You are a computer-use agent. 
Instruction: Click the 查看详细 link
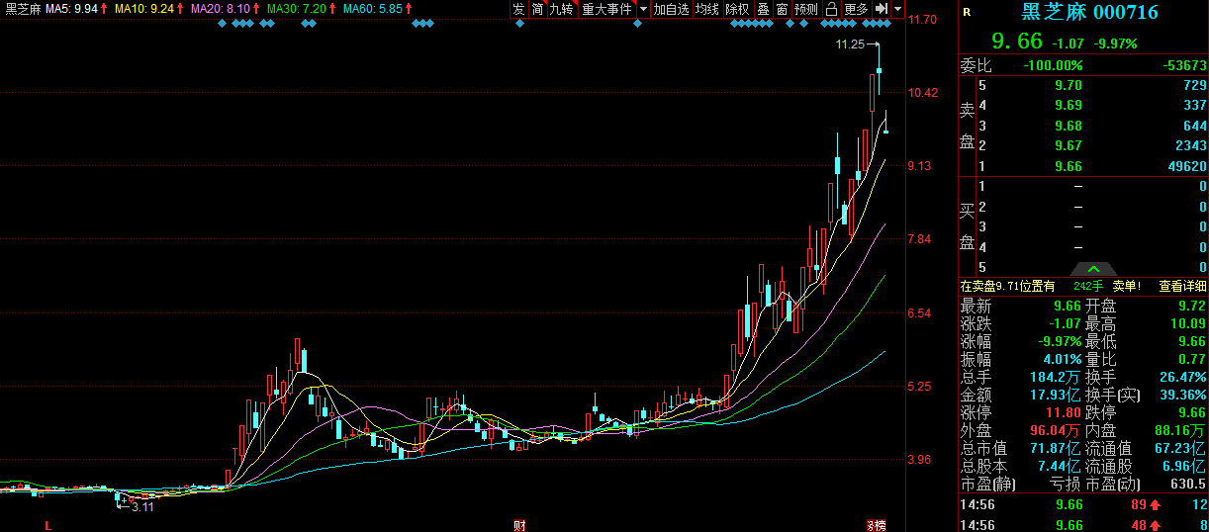pos(1182,286)
